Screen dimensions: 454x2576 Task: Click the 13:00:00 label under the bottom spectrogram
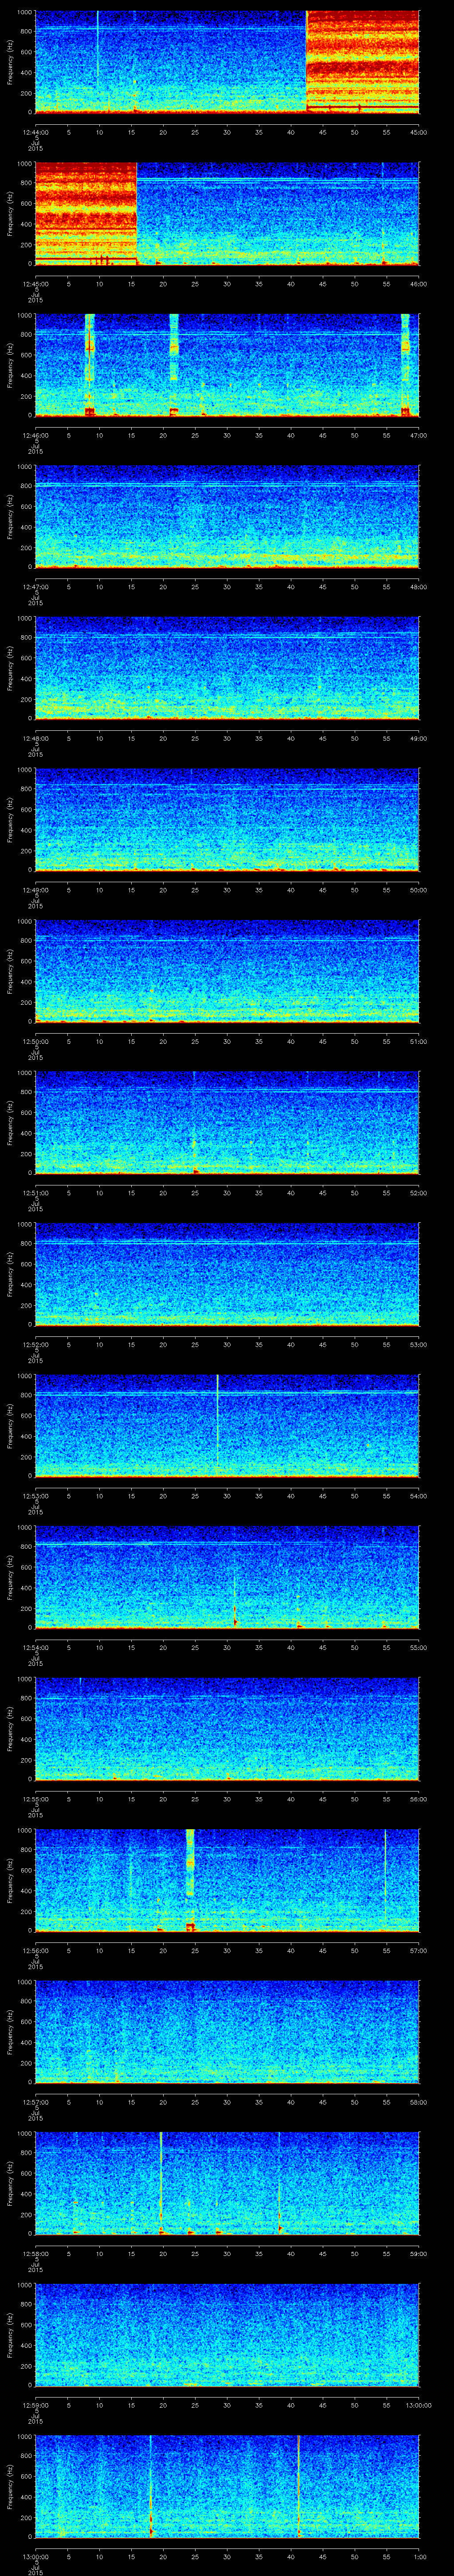click(x=35, y=2556)
